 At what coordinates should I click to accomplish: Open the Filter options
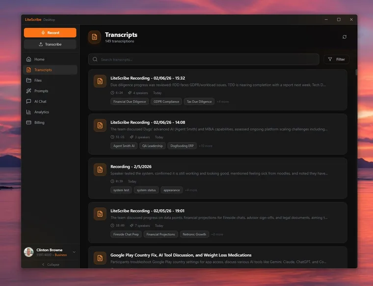coord(336,59)
